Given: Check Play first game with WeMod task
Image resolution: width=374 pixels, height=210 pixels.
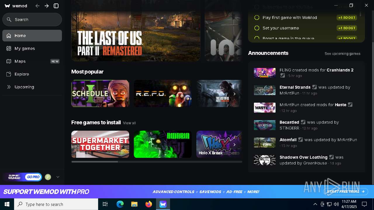Looking at the screenshot, I should (x=257, y=17).
